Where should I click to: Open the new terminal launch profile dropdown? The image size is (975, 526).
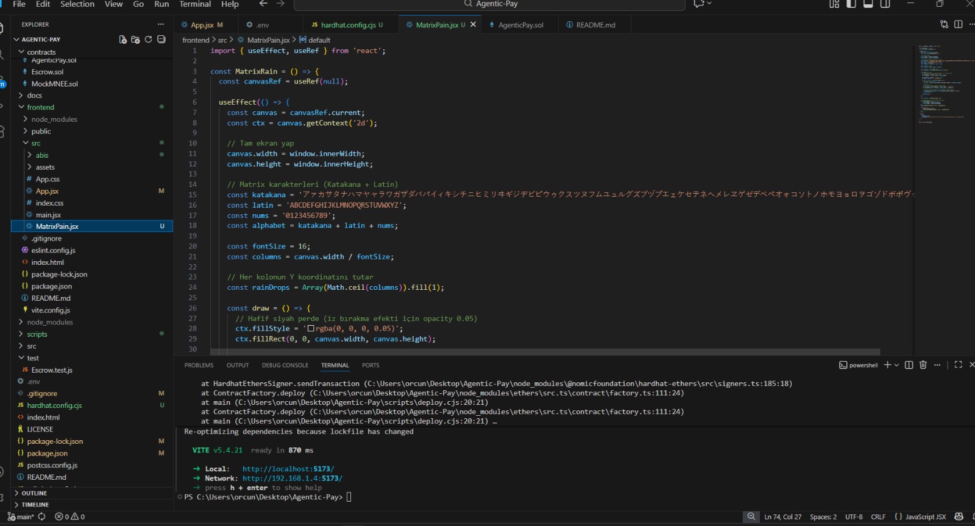pyautogui.click(x=896, y=365)
